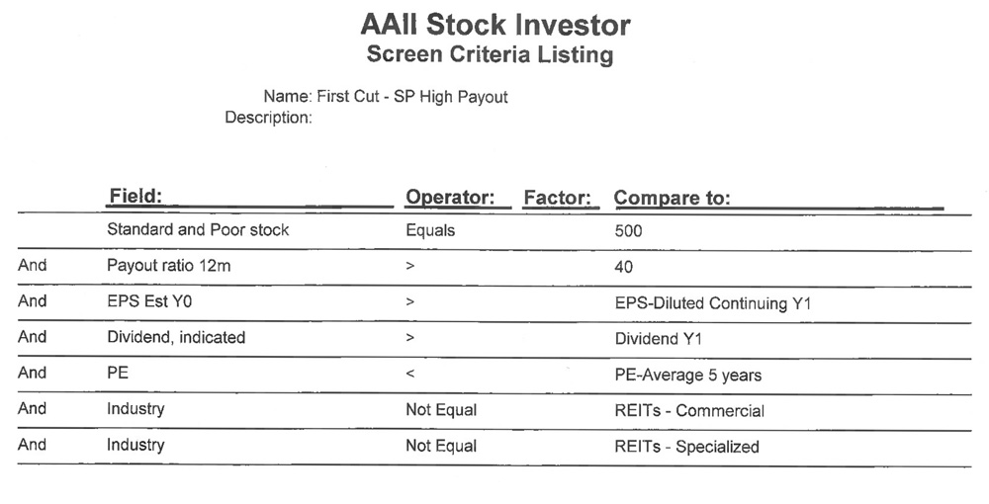This screenshot has width=989, height=504.
Task: Click the Compare to: column header
Action: (x=672, y=198)
